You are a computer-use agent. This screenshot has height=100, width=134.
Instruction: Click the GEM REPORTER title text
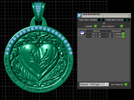point(91,14)
